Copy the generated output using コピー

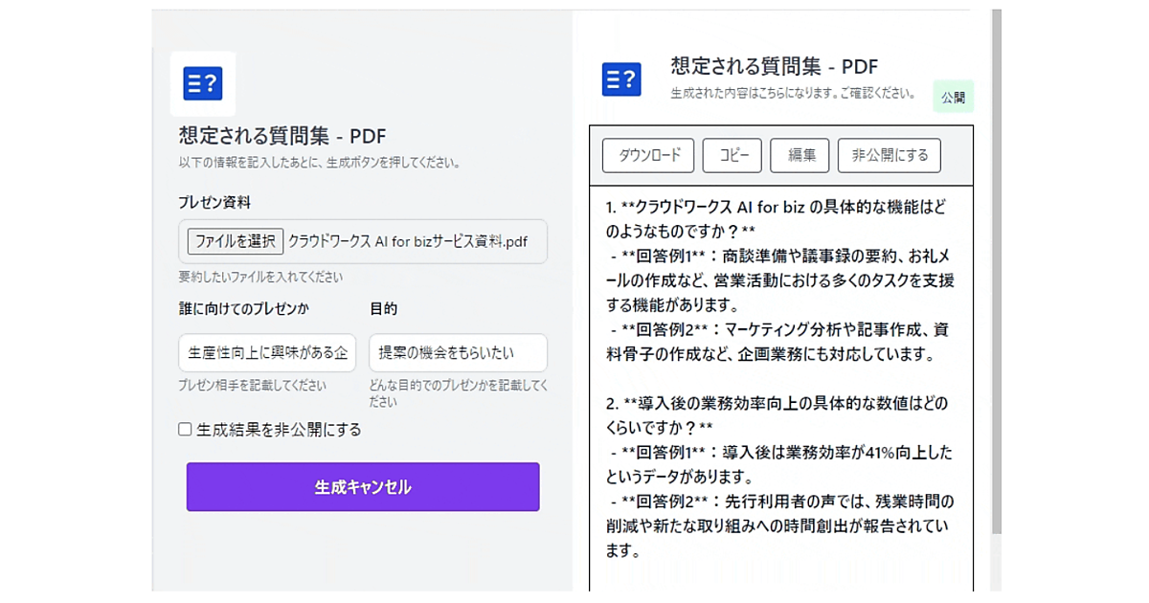[x=732, y=155]
